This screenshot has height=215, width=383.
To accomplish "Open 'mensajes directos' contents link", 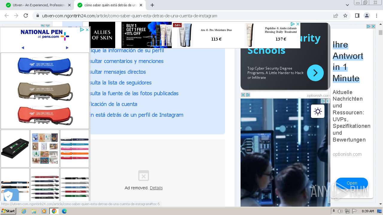I will tap(118, 72).
